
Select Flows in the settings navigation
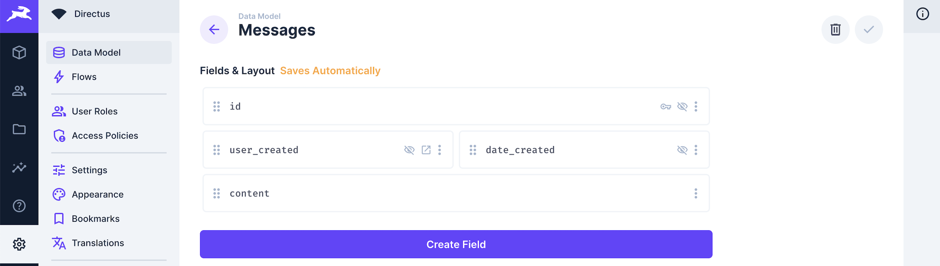pos(84,77)
